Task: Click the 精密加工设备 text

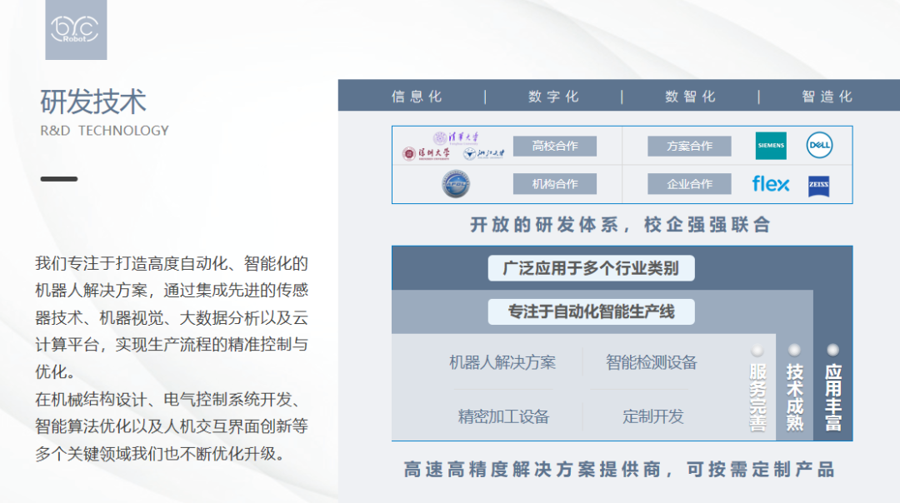Action: [503, 416]
